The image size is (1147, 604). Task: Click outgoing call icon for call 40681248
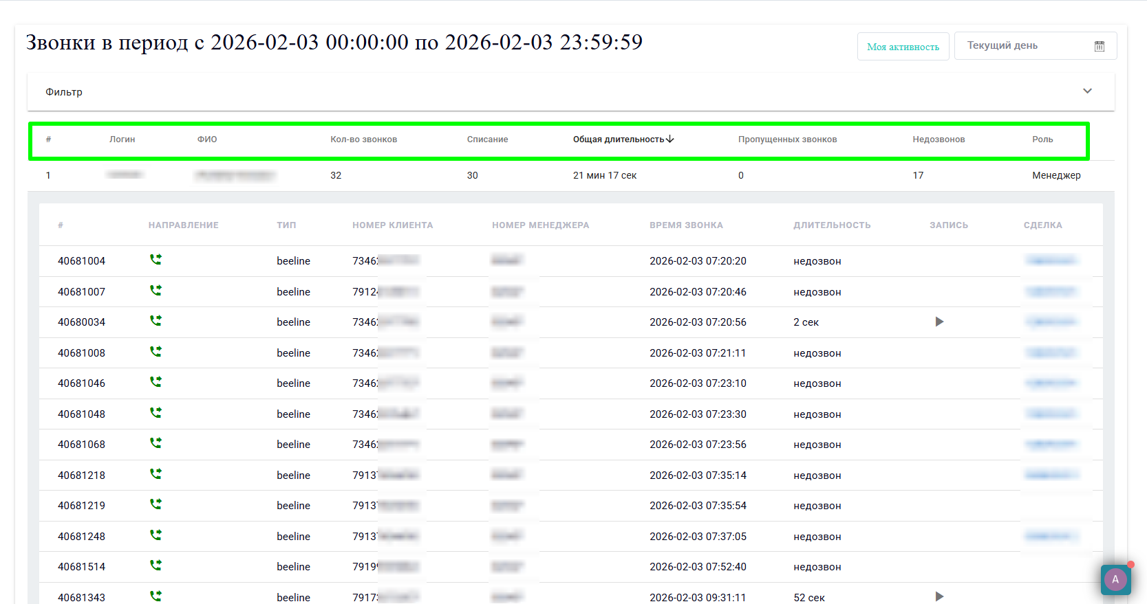click(156, 535)
